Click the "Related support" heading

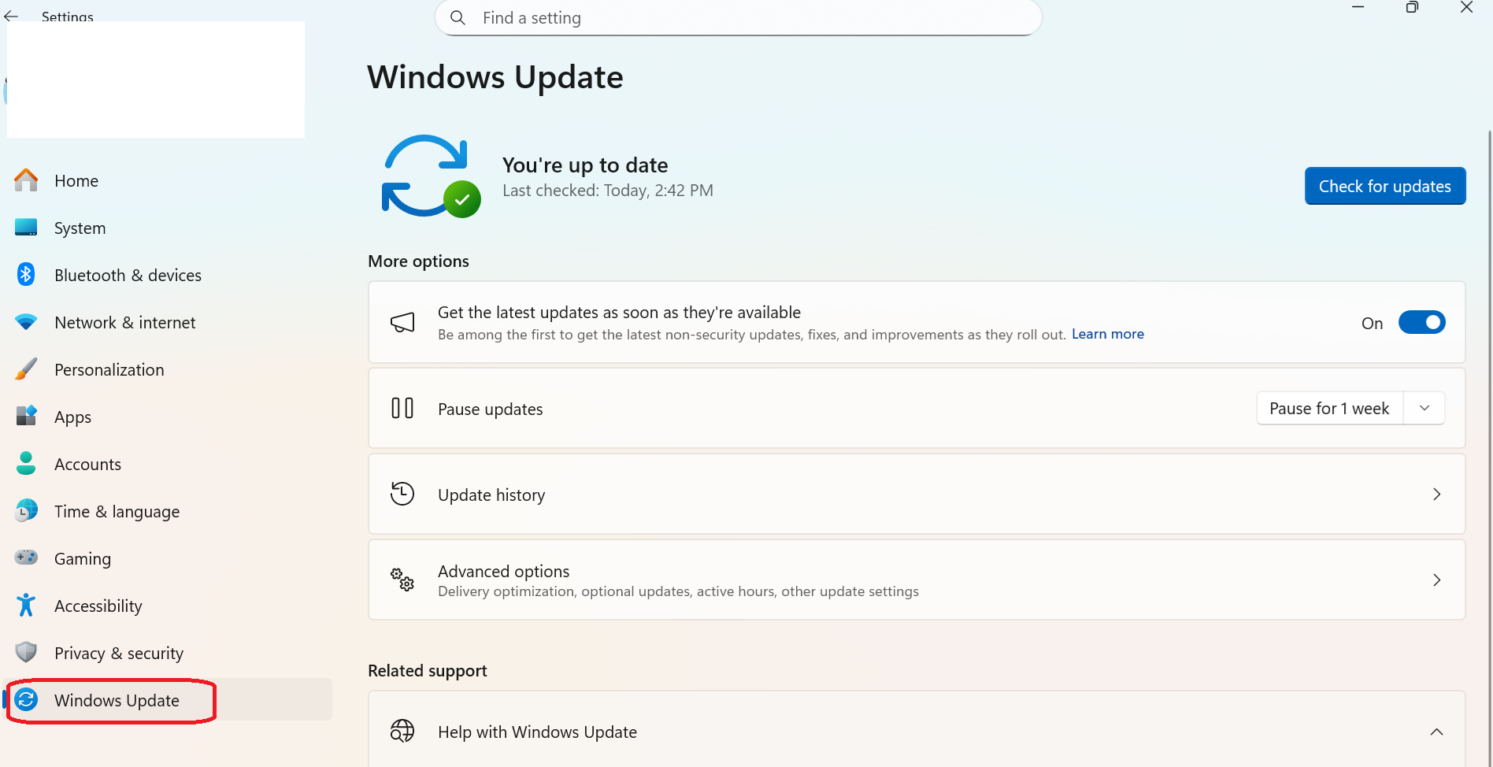428,670
